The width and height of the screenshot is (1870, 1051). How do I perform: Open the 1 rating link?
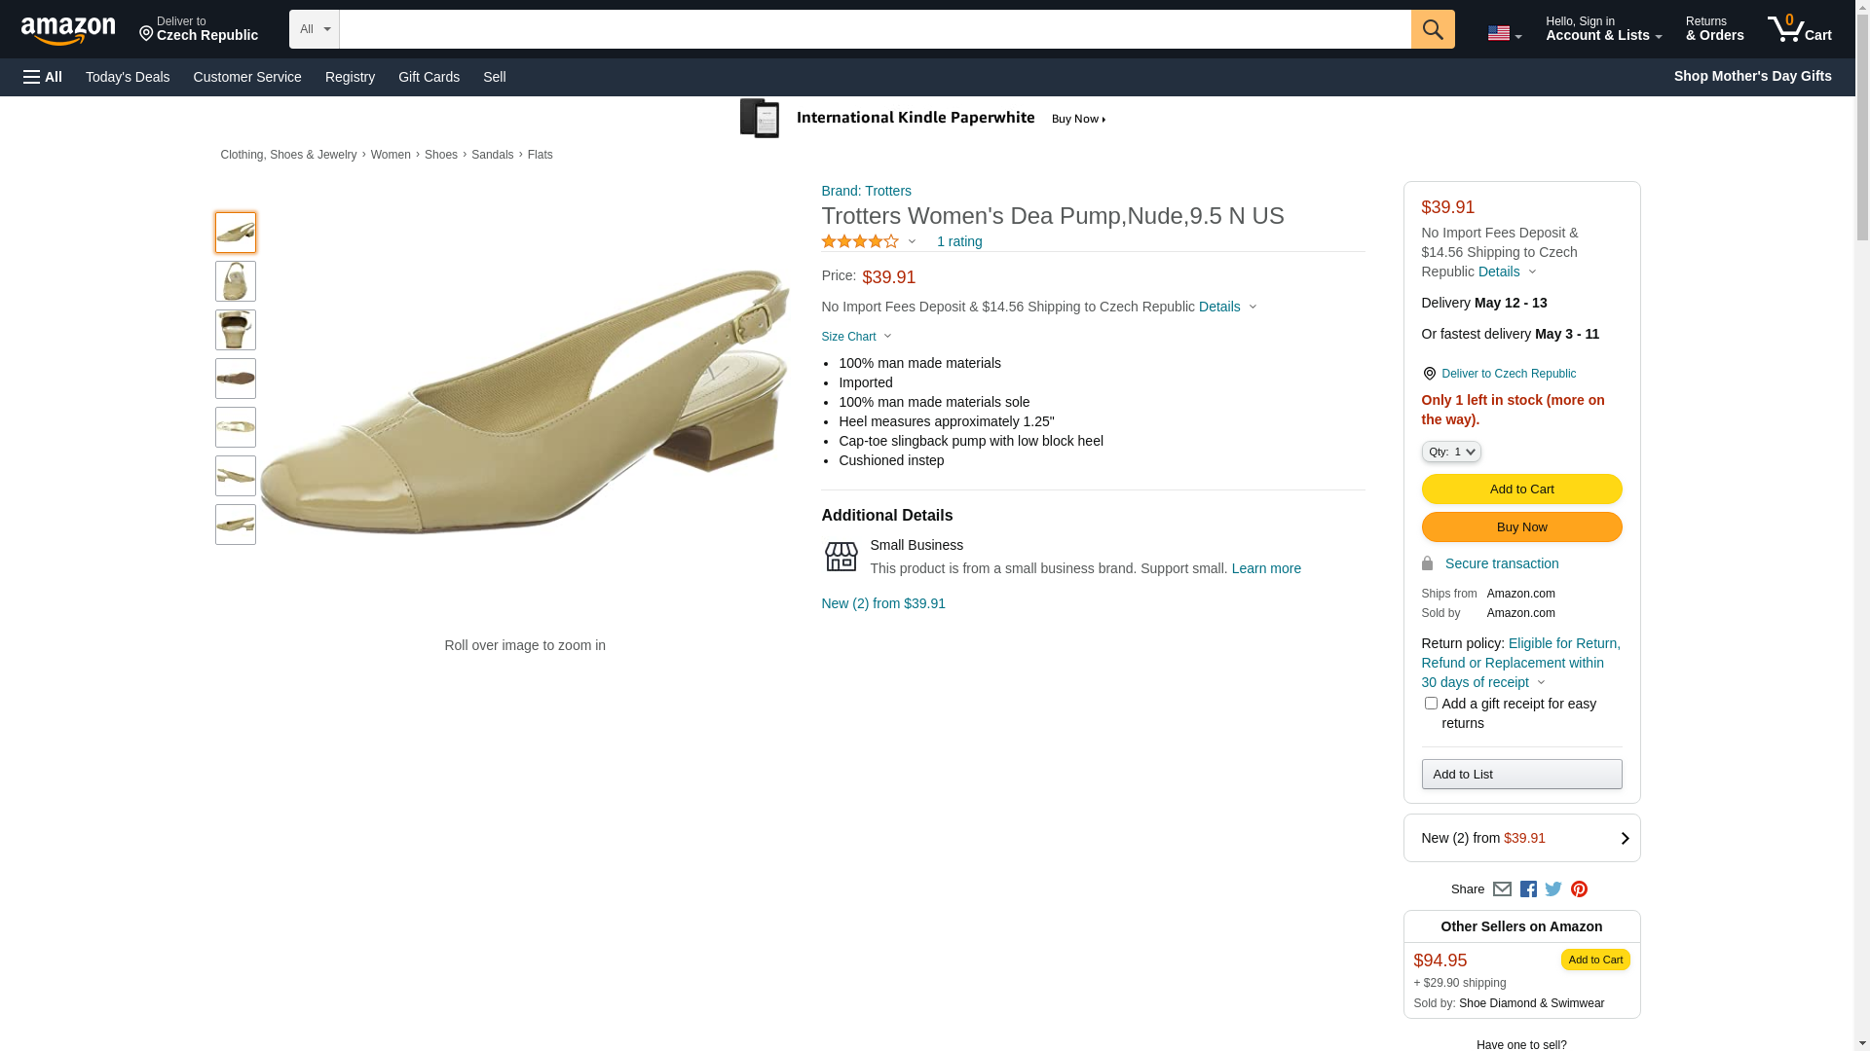[x=958, y=241]
